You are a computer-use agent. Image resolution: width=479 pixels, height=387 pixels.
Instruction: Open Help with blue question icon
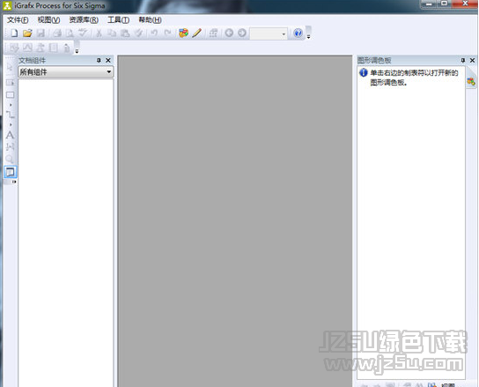click(x=298, y=33)
